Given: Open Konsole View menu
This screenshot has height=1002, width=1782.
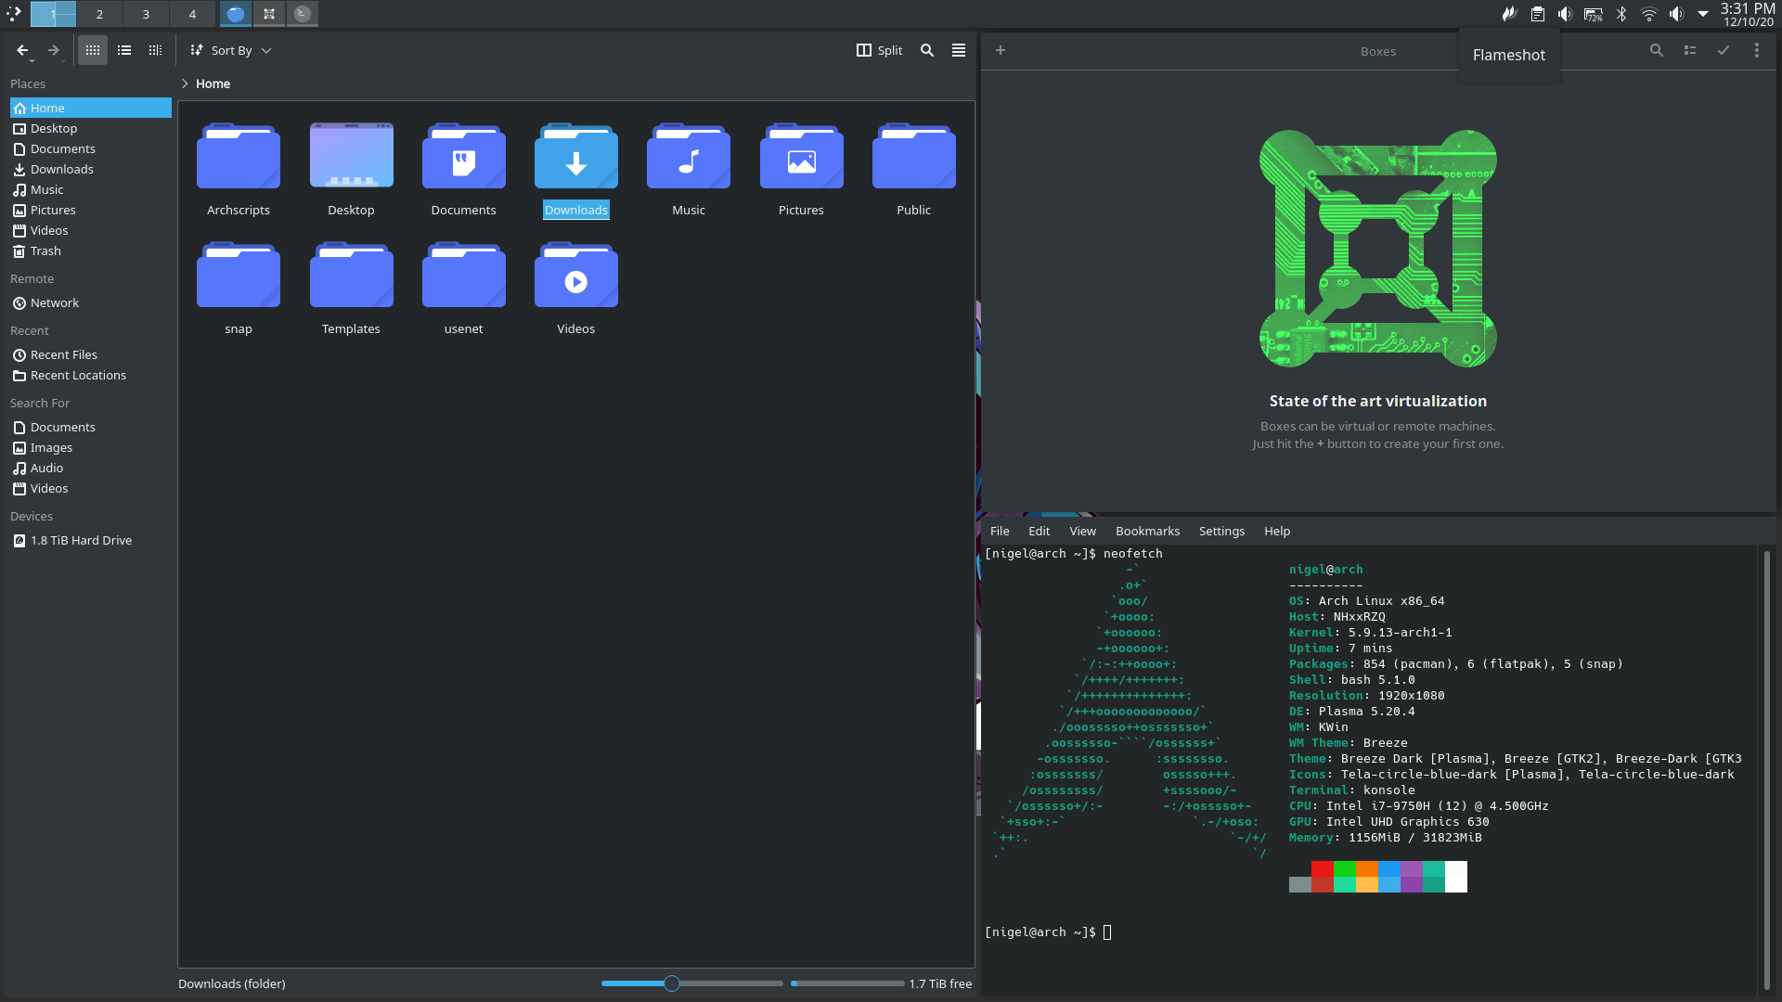Looking at the screenshot, I should click(1082, 531).
